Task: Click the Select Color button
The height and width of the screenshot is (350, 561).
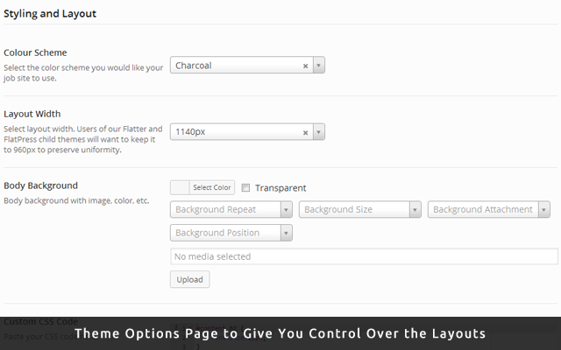Action: (212, 187)
